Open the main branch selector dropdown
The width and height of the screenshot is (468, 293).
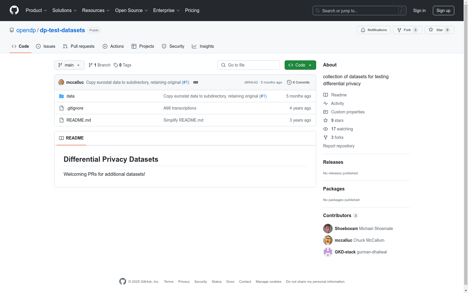click(69, 65)
